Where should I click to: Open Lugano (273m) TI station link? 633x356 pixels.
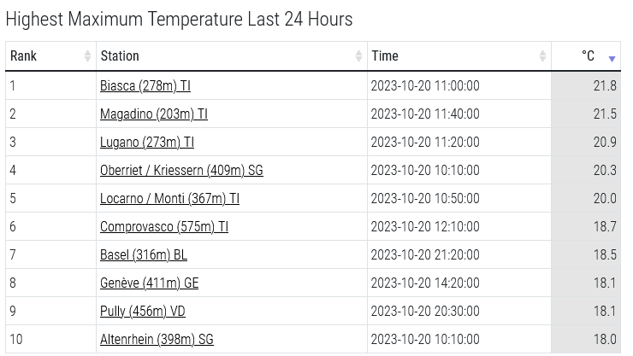click(x=147, y=143)
